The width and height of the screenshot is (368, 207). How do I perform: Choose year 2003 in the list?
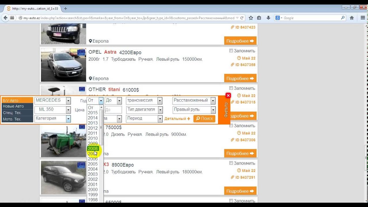click(x=93, y=174)
